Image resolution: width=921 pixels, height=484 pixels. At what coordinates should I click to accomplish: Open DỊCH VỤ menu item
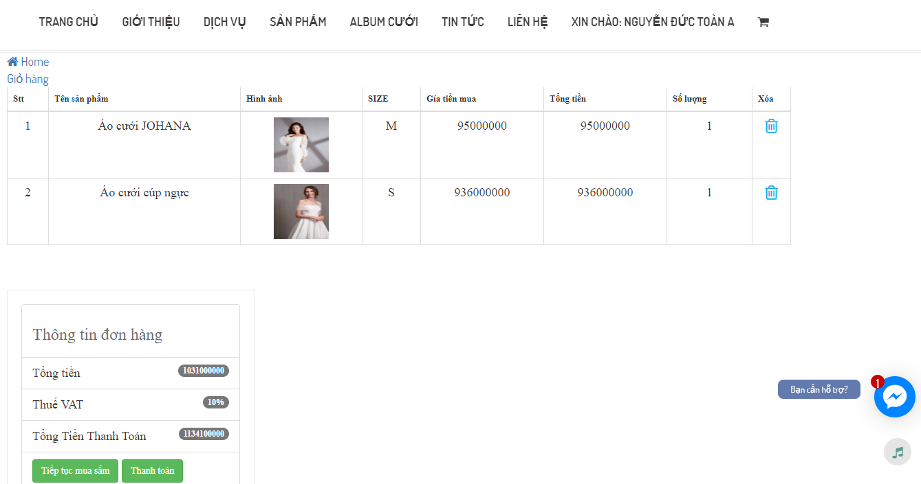tap(225, 22)
